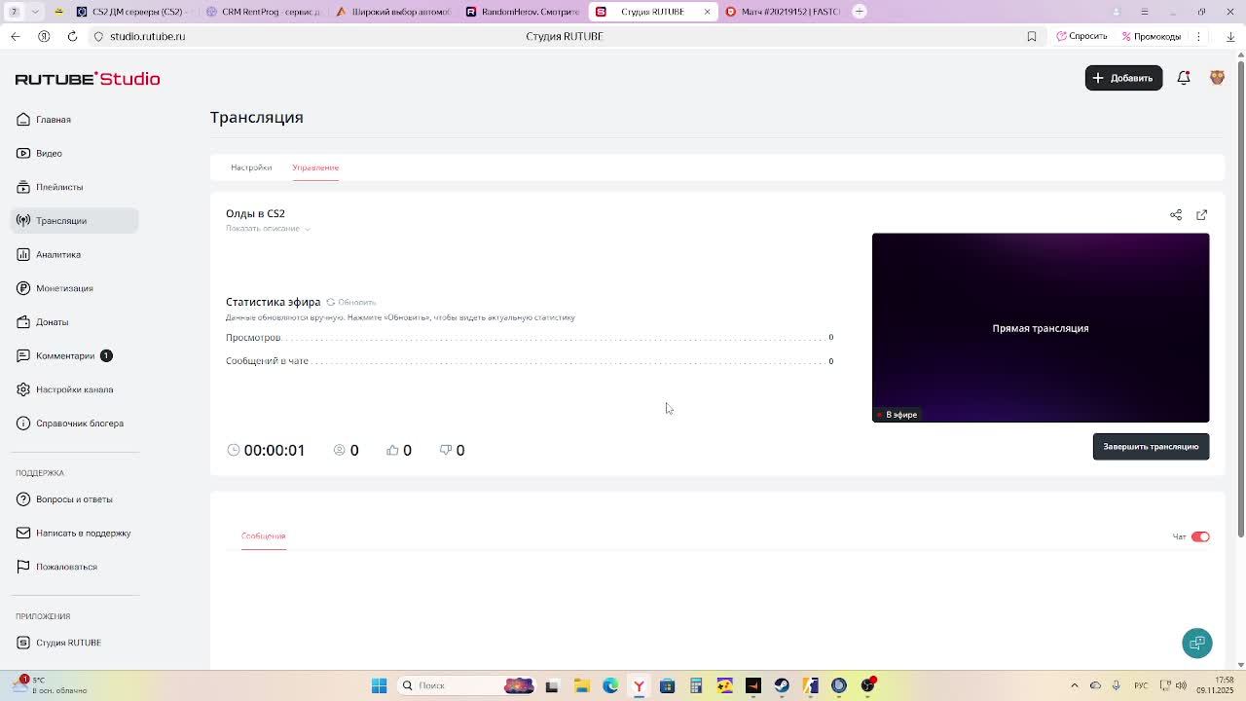Open the user avatar menu
The image size is (1246, 701).
(1217, 78)
